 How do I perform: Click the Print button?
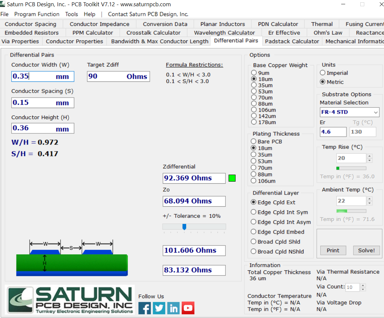[x=333, y=250]
